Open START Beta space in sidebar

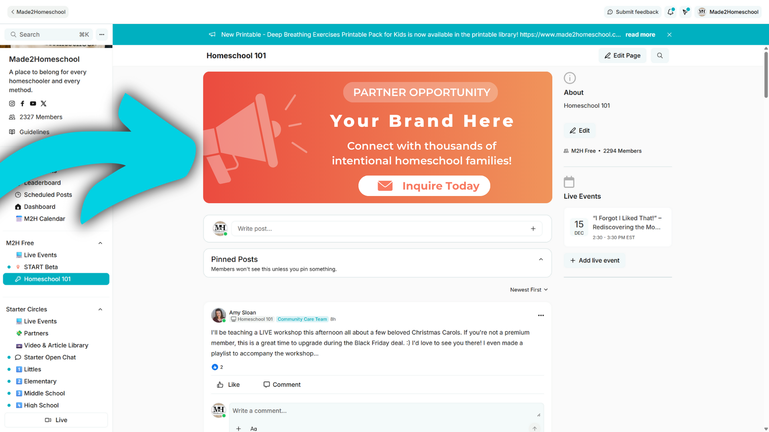click(x=41, y=267)
